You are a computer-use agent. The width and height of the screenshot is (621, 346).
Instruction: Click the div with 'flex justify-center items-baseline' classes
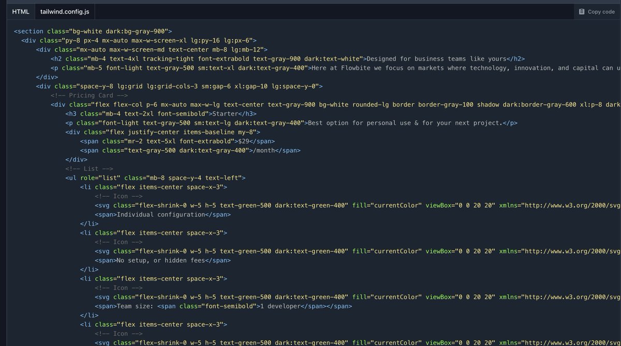pyautogui.click(x=163, y=132)
